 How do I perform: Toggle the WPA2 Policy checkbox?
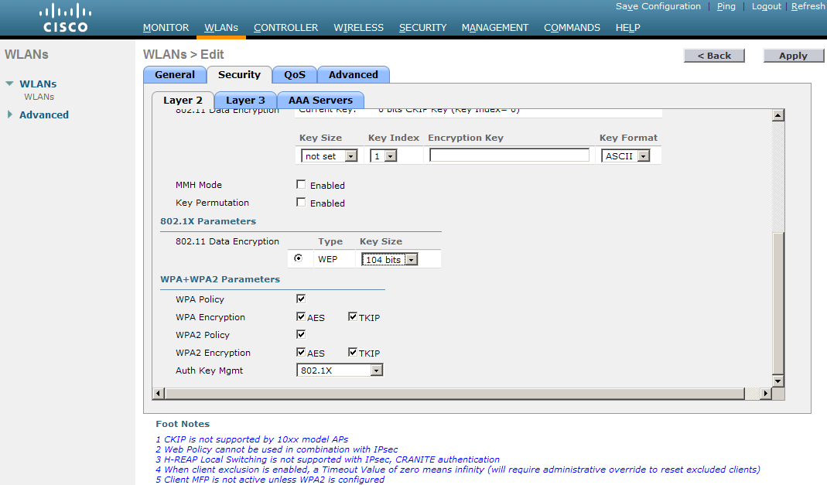pyautogui.click(x=301, y=335)
